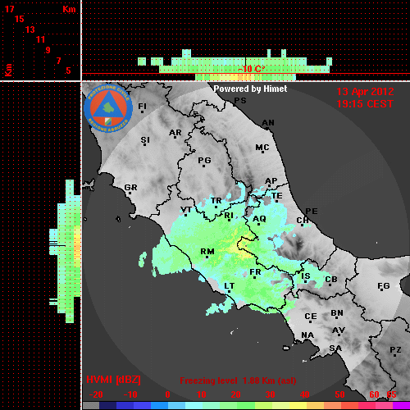Viewport: 410px width, 410px height.
Task: Click the '65' dBZ scale value
Action: (391, 394)
